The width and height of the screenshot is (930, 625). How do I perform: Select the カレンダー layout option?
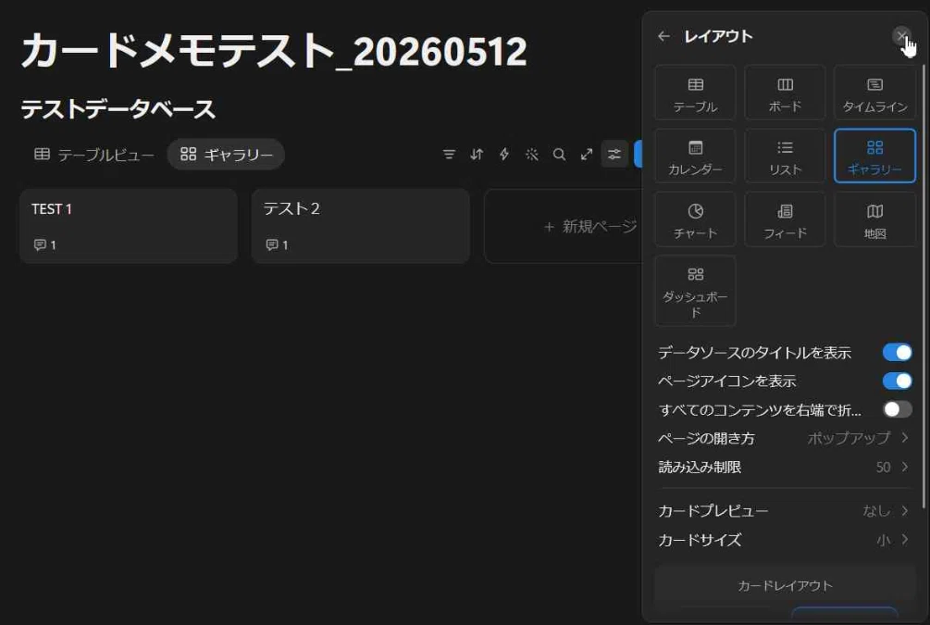pyautogui.click(x=695, y=156)
